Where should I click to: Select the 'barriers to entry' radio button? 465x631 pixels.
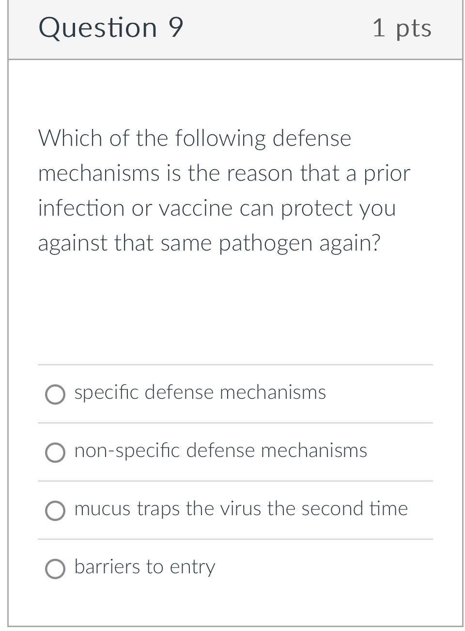55,569
